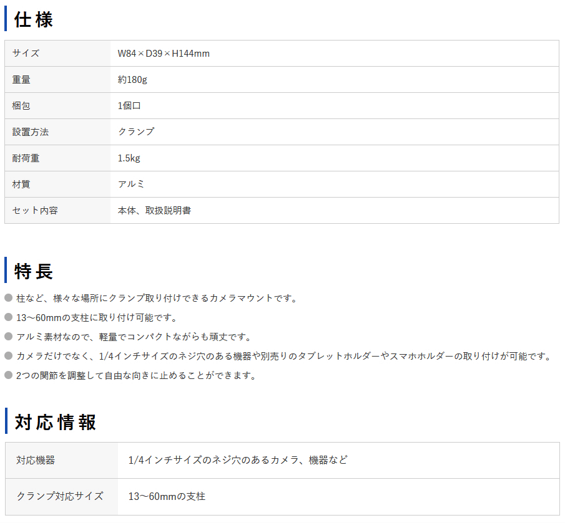
Task: Click the 特長 section heading
Action: (34, 271)
